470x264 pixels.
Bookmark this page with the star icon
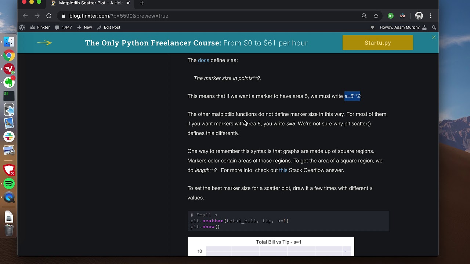[376, 16]
